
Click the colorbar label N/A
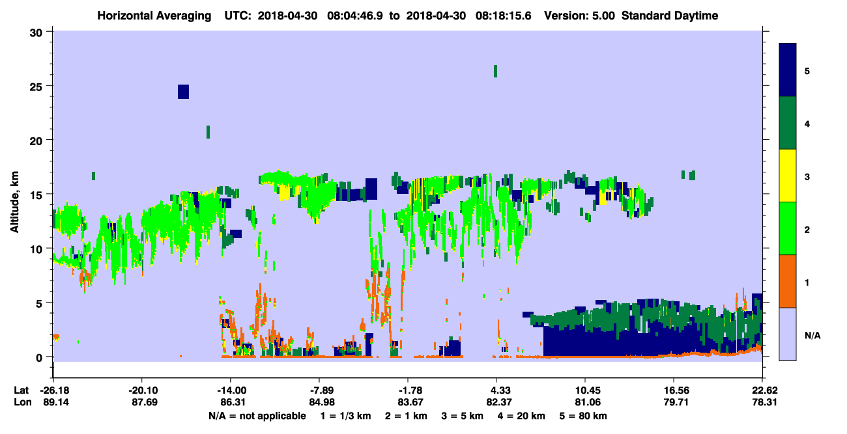(x=812, y=335)
